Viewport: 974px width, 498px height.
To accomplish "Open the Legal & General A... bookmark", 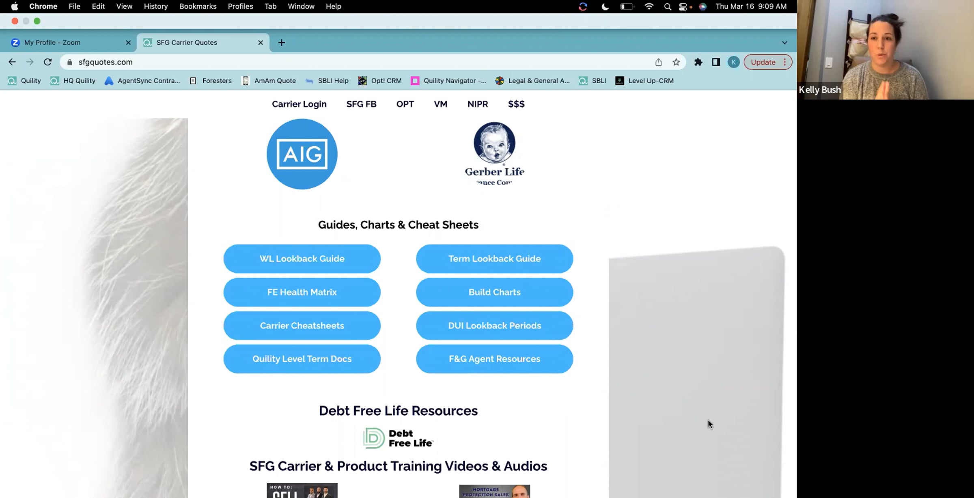I will pyautogui.click(x=532, y=81).
